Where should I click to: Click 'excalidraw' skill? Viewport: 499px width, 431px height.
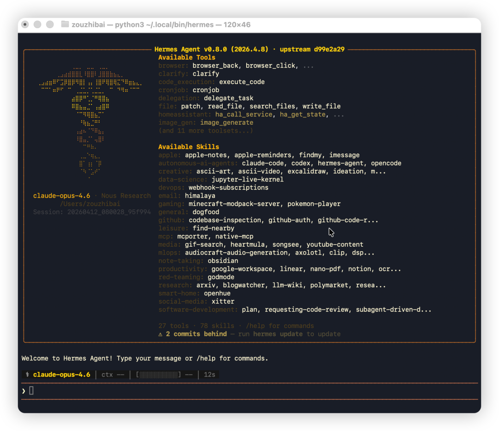point(306,171)
